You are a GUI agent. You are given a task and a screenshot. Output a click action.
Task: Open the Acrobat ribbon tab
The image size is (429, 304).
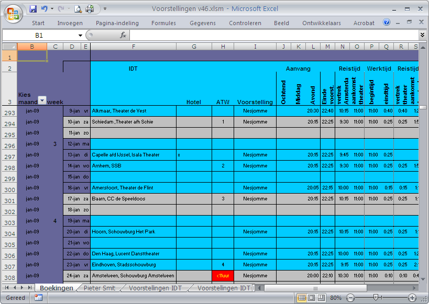[x=364, y=23]
